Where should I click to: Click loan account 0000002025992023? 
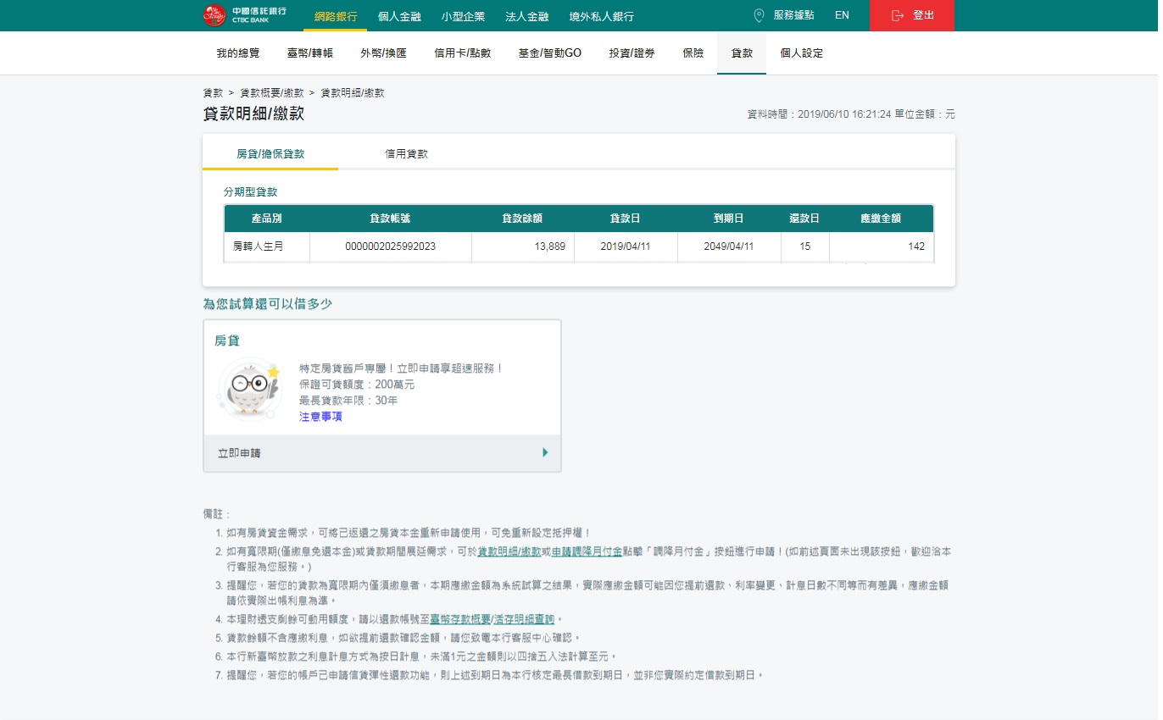[x=390, y=246]
